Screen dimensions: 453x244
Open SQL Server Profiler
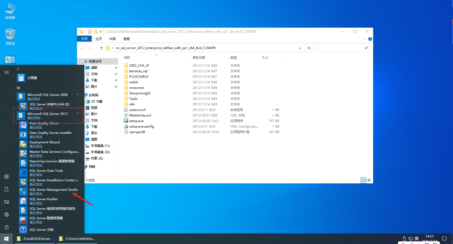[49, 201]
